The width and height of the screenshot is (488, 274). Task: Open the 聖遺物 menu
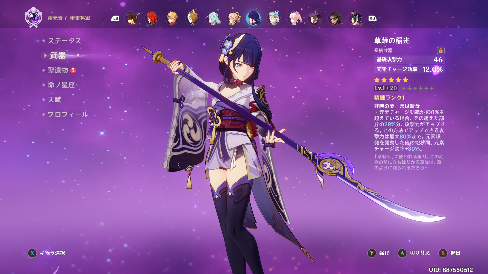(x=58, y=70)
